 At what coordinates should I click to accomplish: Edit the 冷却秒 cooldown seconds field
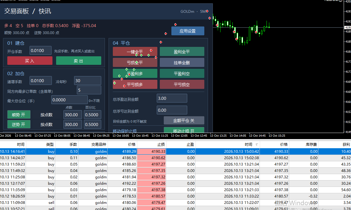88,81
